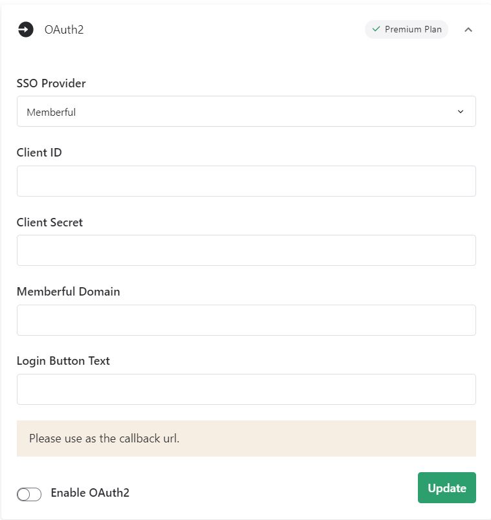Click the Client ID label
Viewport: 491px width, 520px height.
(x=39, y=153)
